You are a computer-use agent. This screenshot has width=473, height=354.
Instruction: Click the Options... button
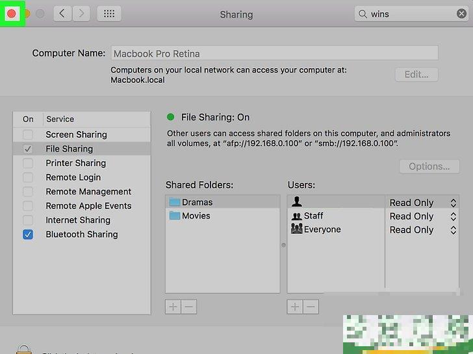click(429, 167)
